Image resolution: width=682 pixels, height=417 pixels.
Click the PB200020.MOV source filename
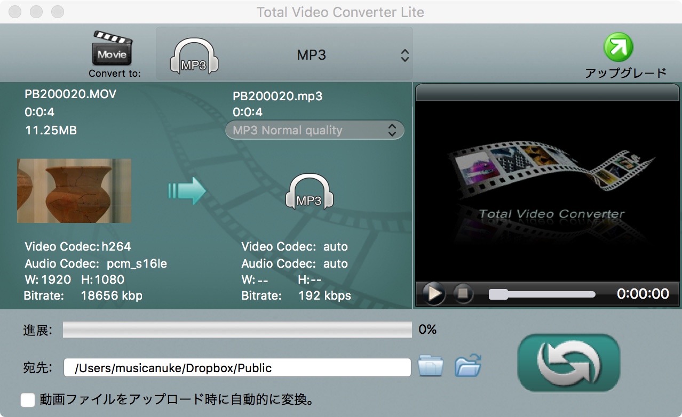pyautogui.click(x=70, y=94)
